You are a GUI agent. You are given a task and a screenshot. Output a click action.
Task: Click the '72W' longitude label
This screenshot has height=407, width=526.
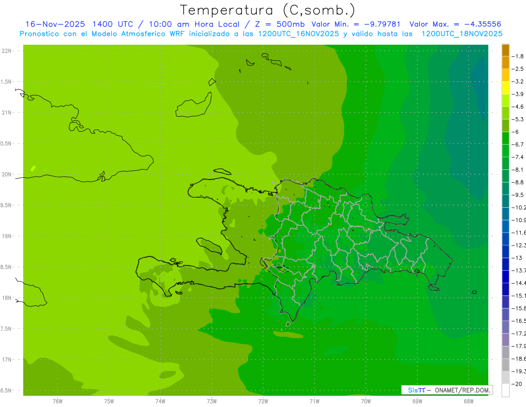pos(263,402)
